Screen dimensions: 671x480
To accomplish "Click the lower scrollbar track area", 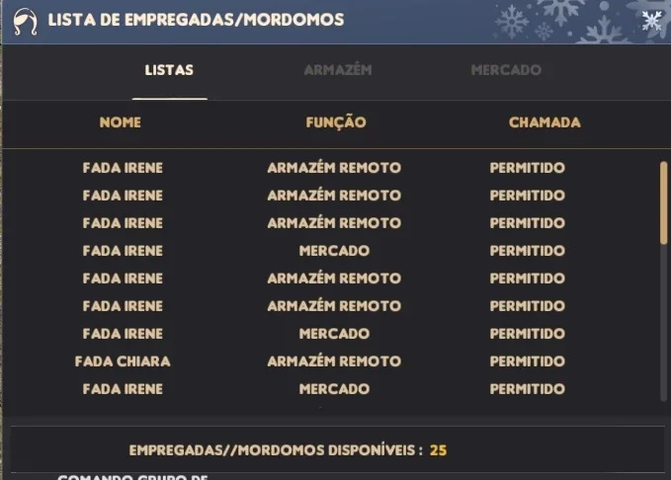I will pyautogui.click(x=664, y=323).
